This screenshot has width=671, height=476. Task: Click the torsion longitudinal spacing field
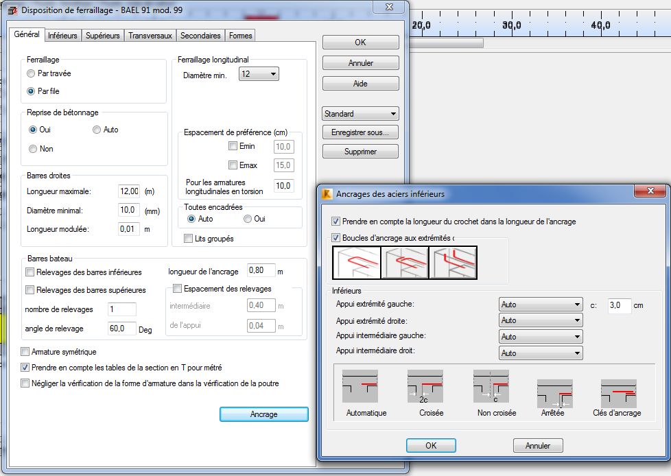click(284, 186)
